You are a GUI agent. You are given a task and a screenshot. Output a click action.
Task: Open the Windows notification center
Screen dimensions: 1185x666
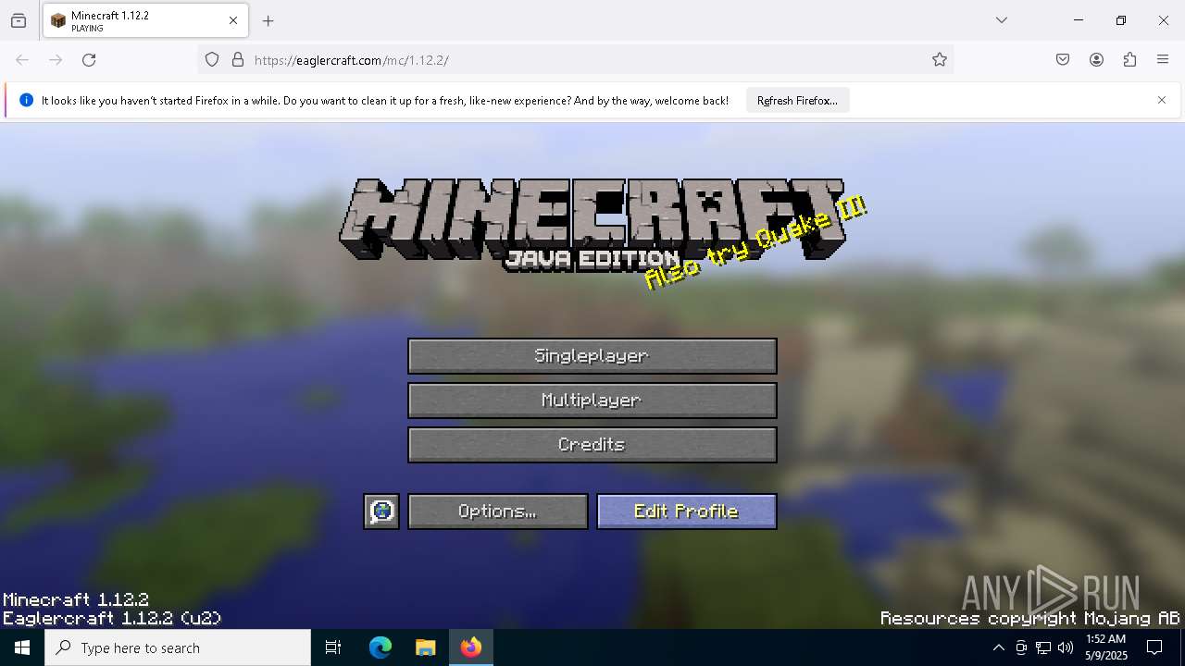click(x=1154, y=647)
